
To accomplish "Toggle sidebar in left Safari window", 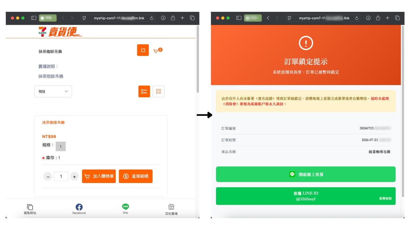I will (34, 18).
